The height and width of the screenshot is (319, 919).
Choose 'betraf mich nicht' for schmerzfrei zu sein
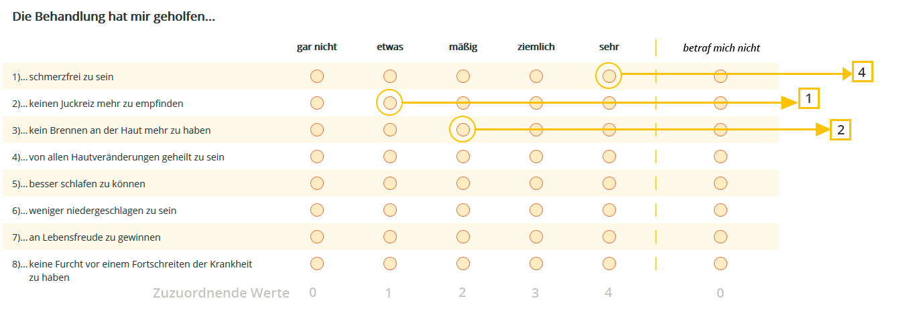click(x=720, y=76)
